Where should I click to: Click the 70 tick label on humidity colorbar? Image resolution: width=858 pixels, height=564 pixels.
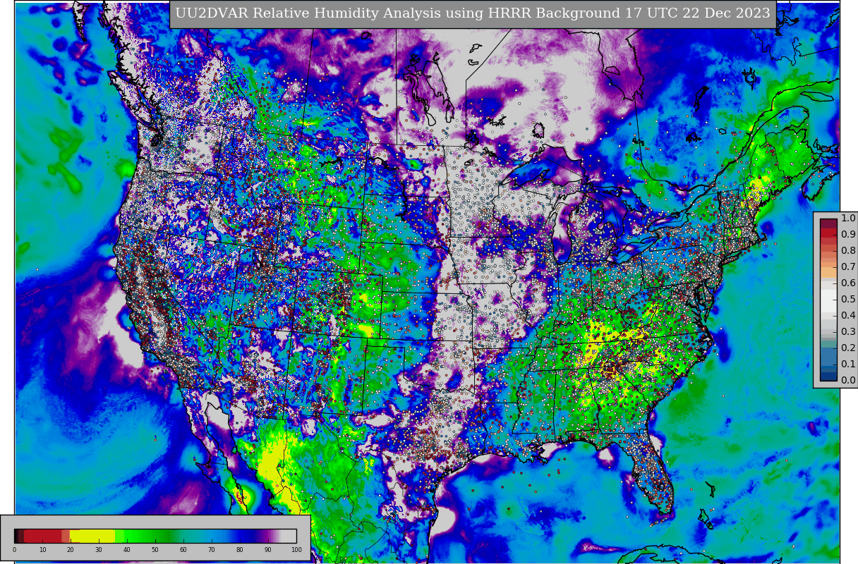coord(212,550)
